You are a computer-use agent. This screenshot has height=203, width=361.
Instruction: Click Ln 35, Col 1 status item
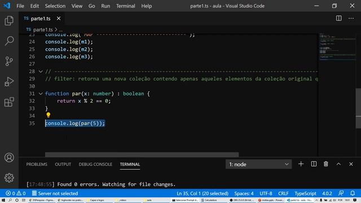click(x=202, y=193)
